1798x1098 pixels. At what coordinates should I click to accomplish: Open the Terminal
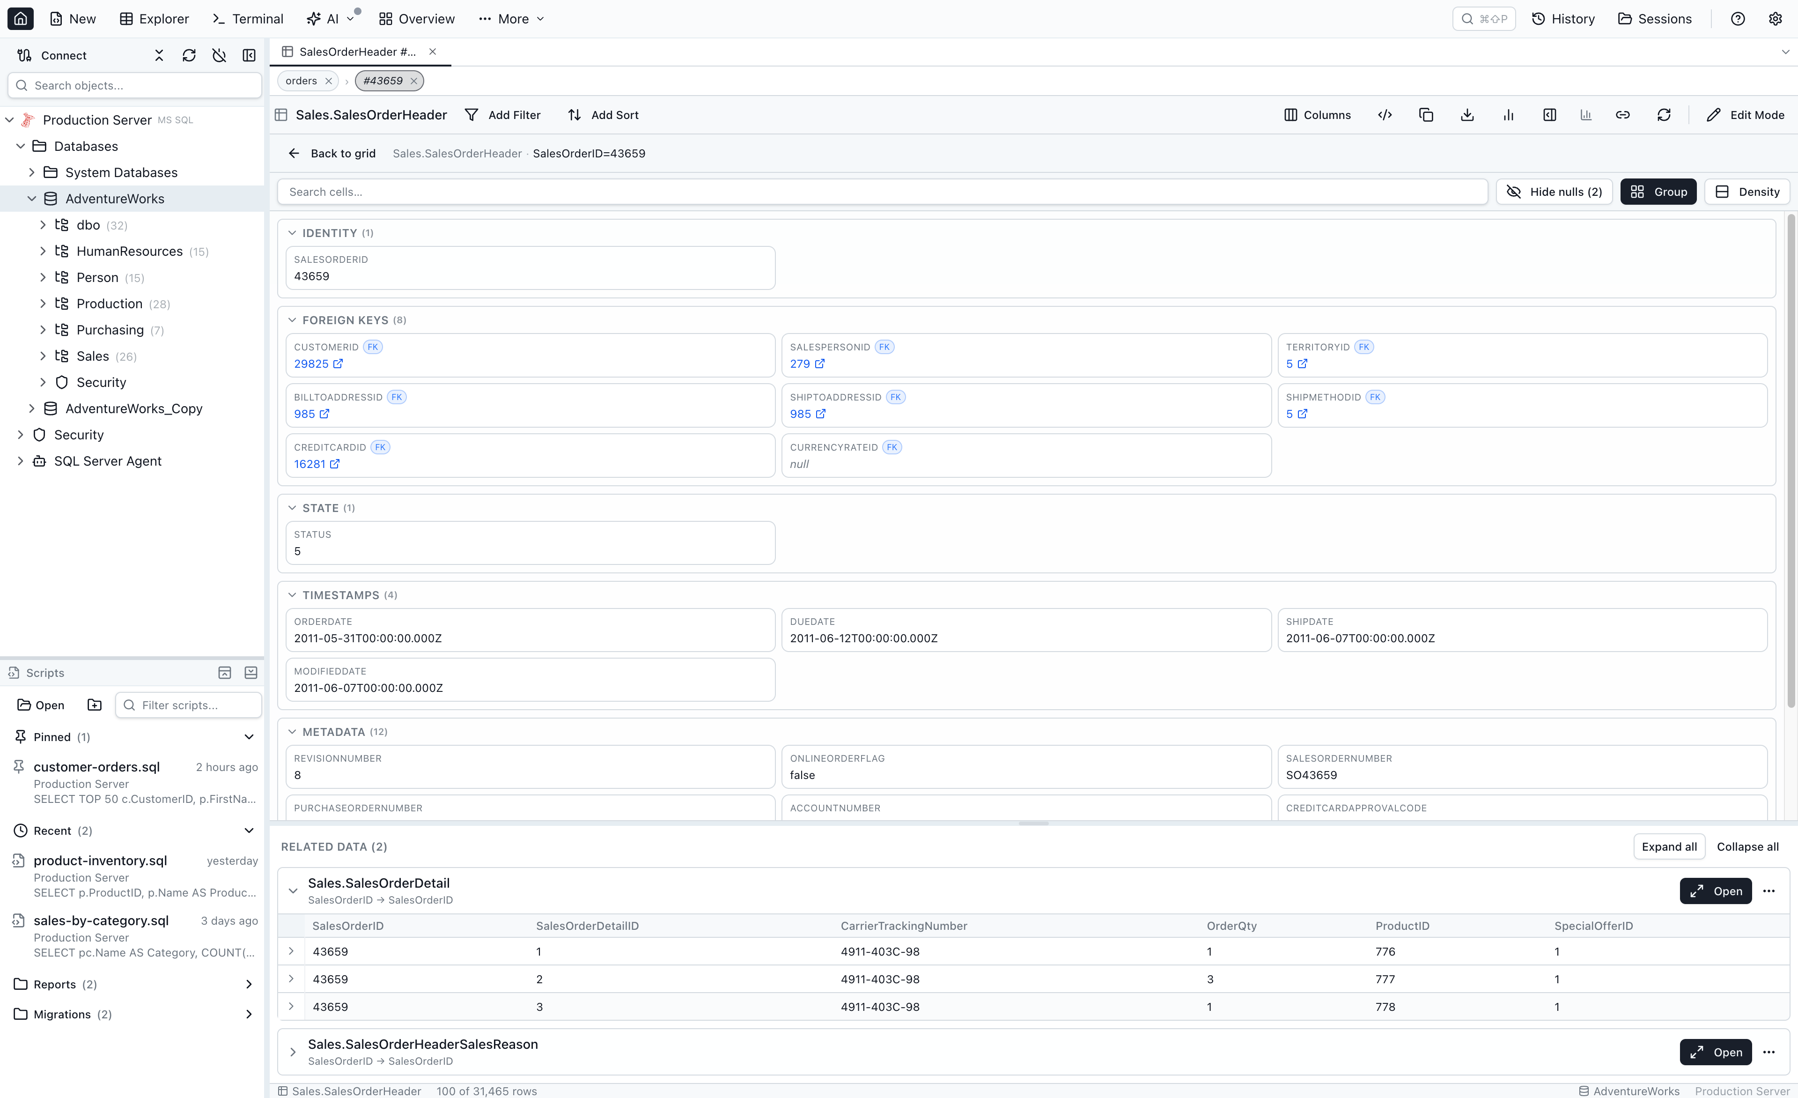247,19
